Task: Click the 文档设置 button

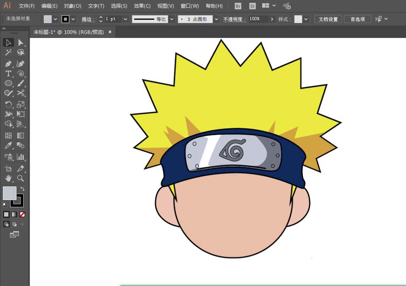Action: point(328,19)
